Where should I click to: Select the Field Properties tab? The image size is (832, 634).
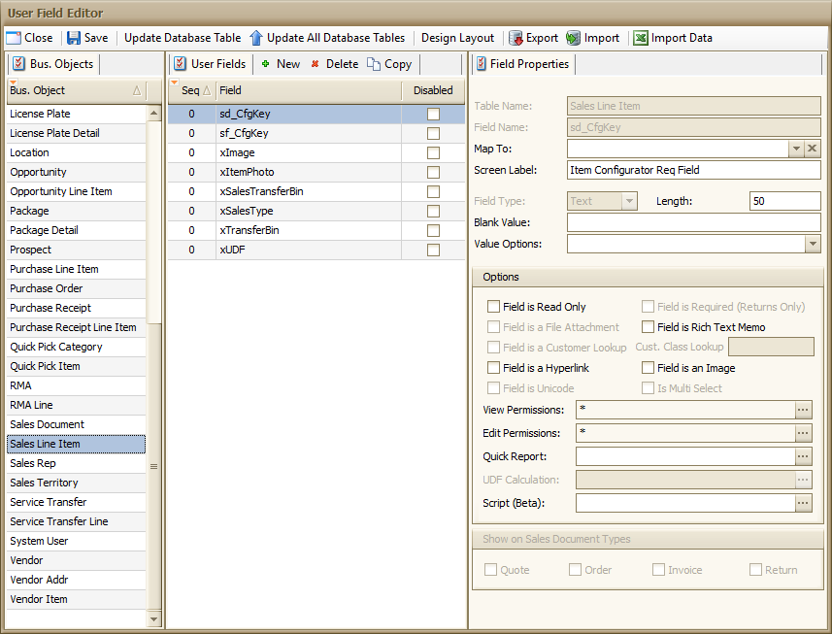coord(524,64)
